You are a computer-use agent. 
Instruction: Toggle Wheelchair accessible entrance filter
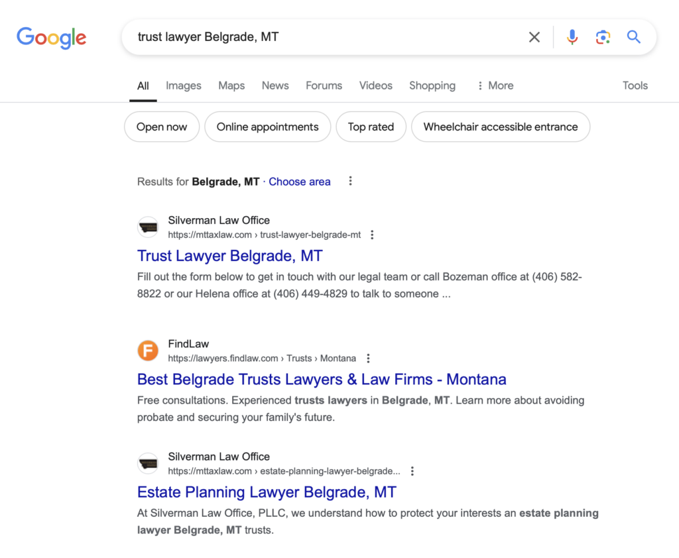[500, 127]
